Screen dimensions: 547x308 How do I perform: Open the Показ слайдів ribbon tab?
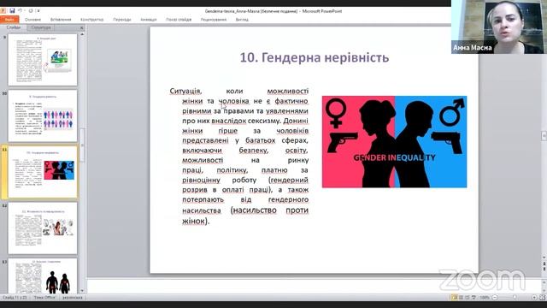(x=179, y=20)
